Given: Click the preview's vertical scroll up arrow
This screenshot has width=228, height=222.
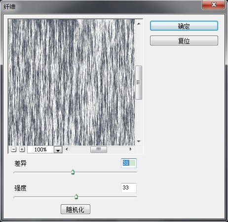Looking at the screenshot, I should (x=139, y=24).
